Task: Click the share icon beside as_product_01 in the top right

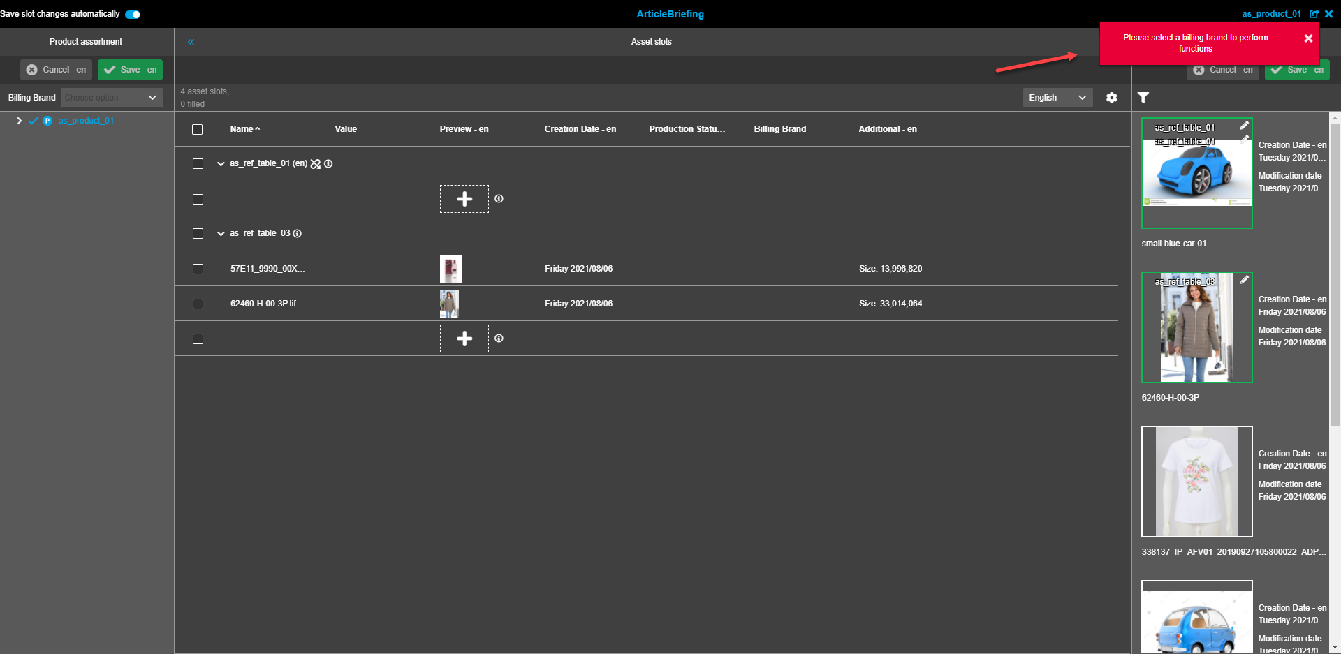Action: [x=1315, y=14]
